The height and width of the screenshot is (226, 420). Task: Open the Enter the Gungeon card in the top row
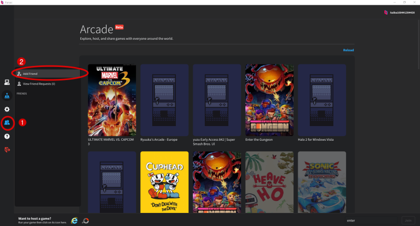[269, 100]
